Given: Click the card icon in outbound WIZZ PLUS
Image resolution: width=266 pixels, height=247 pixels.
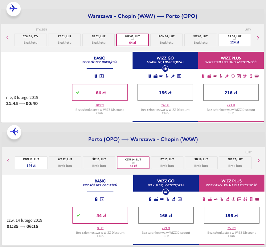Looking at the screenshot, I should point(256,76).
